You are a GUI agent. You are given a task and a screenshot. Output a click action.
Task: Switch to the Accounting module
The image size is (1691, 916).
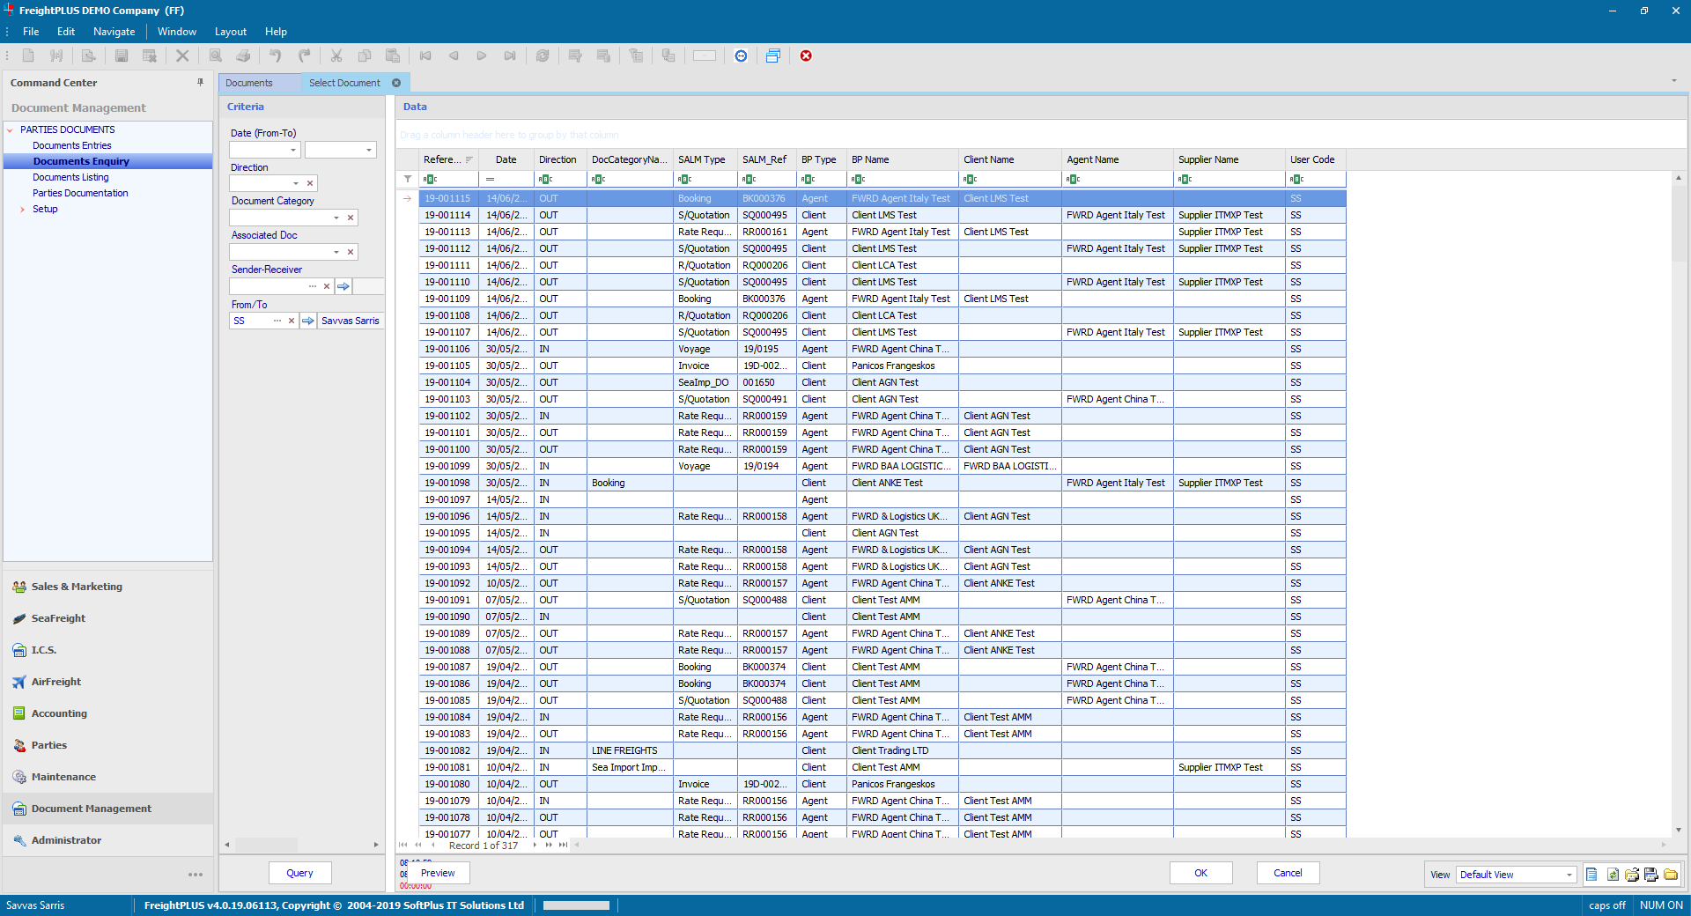[x=58, y=713]
